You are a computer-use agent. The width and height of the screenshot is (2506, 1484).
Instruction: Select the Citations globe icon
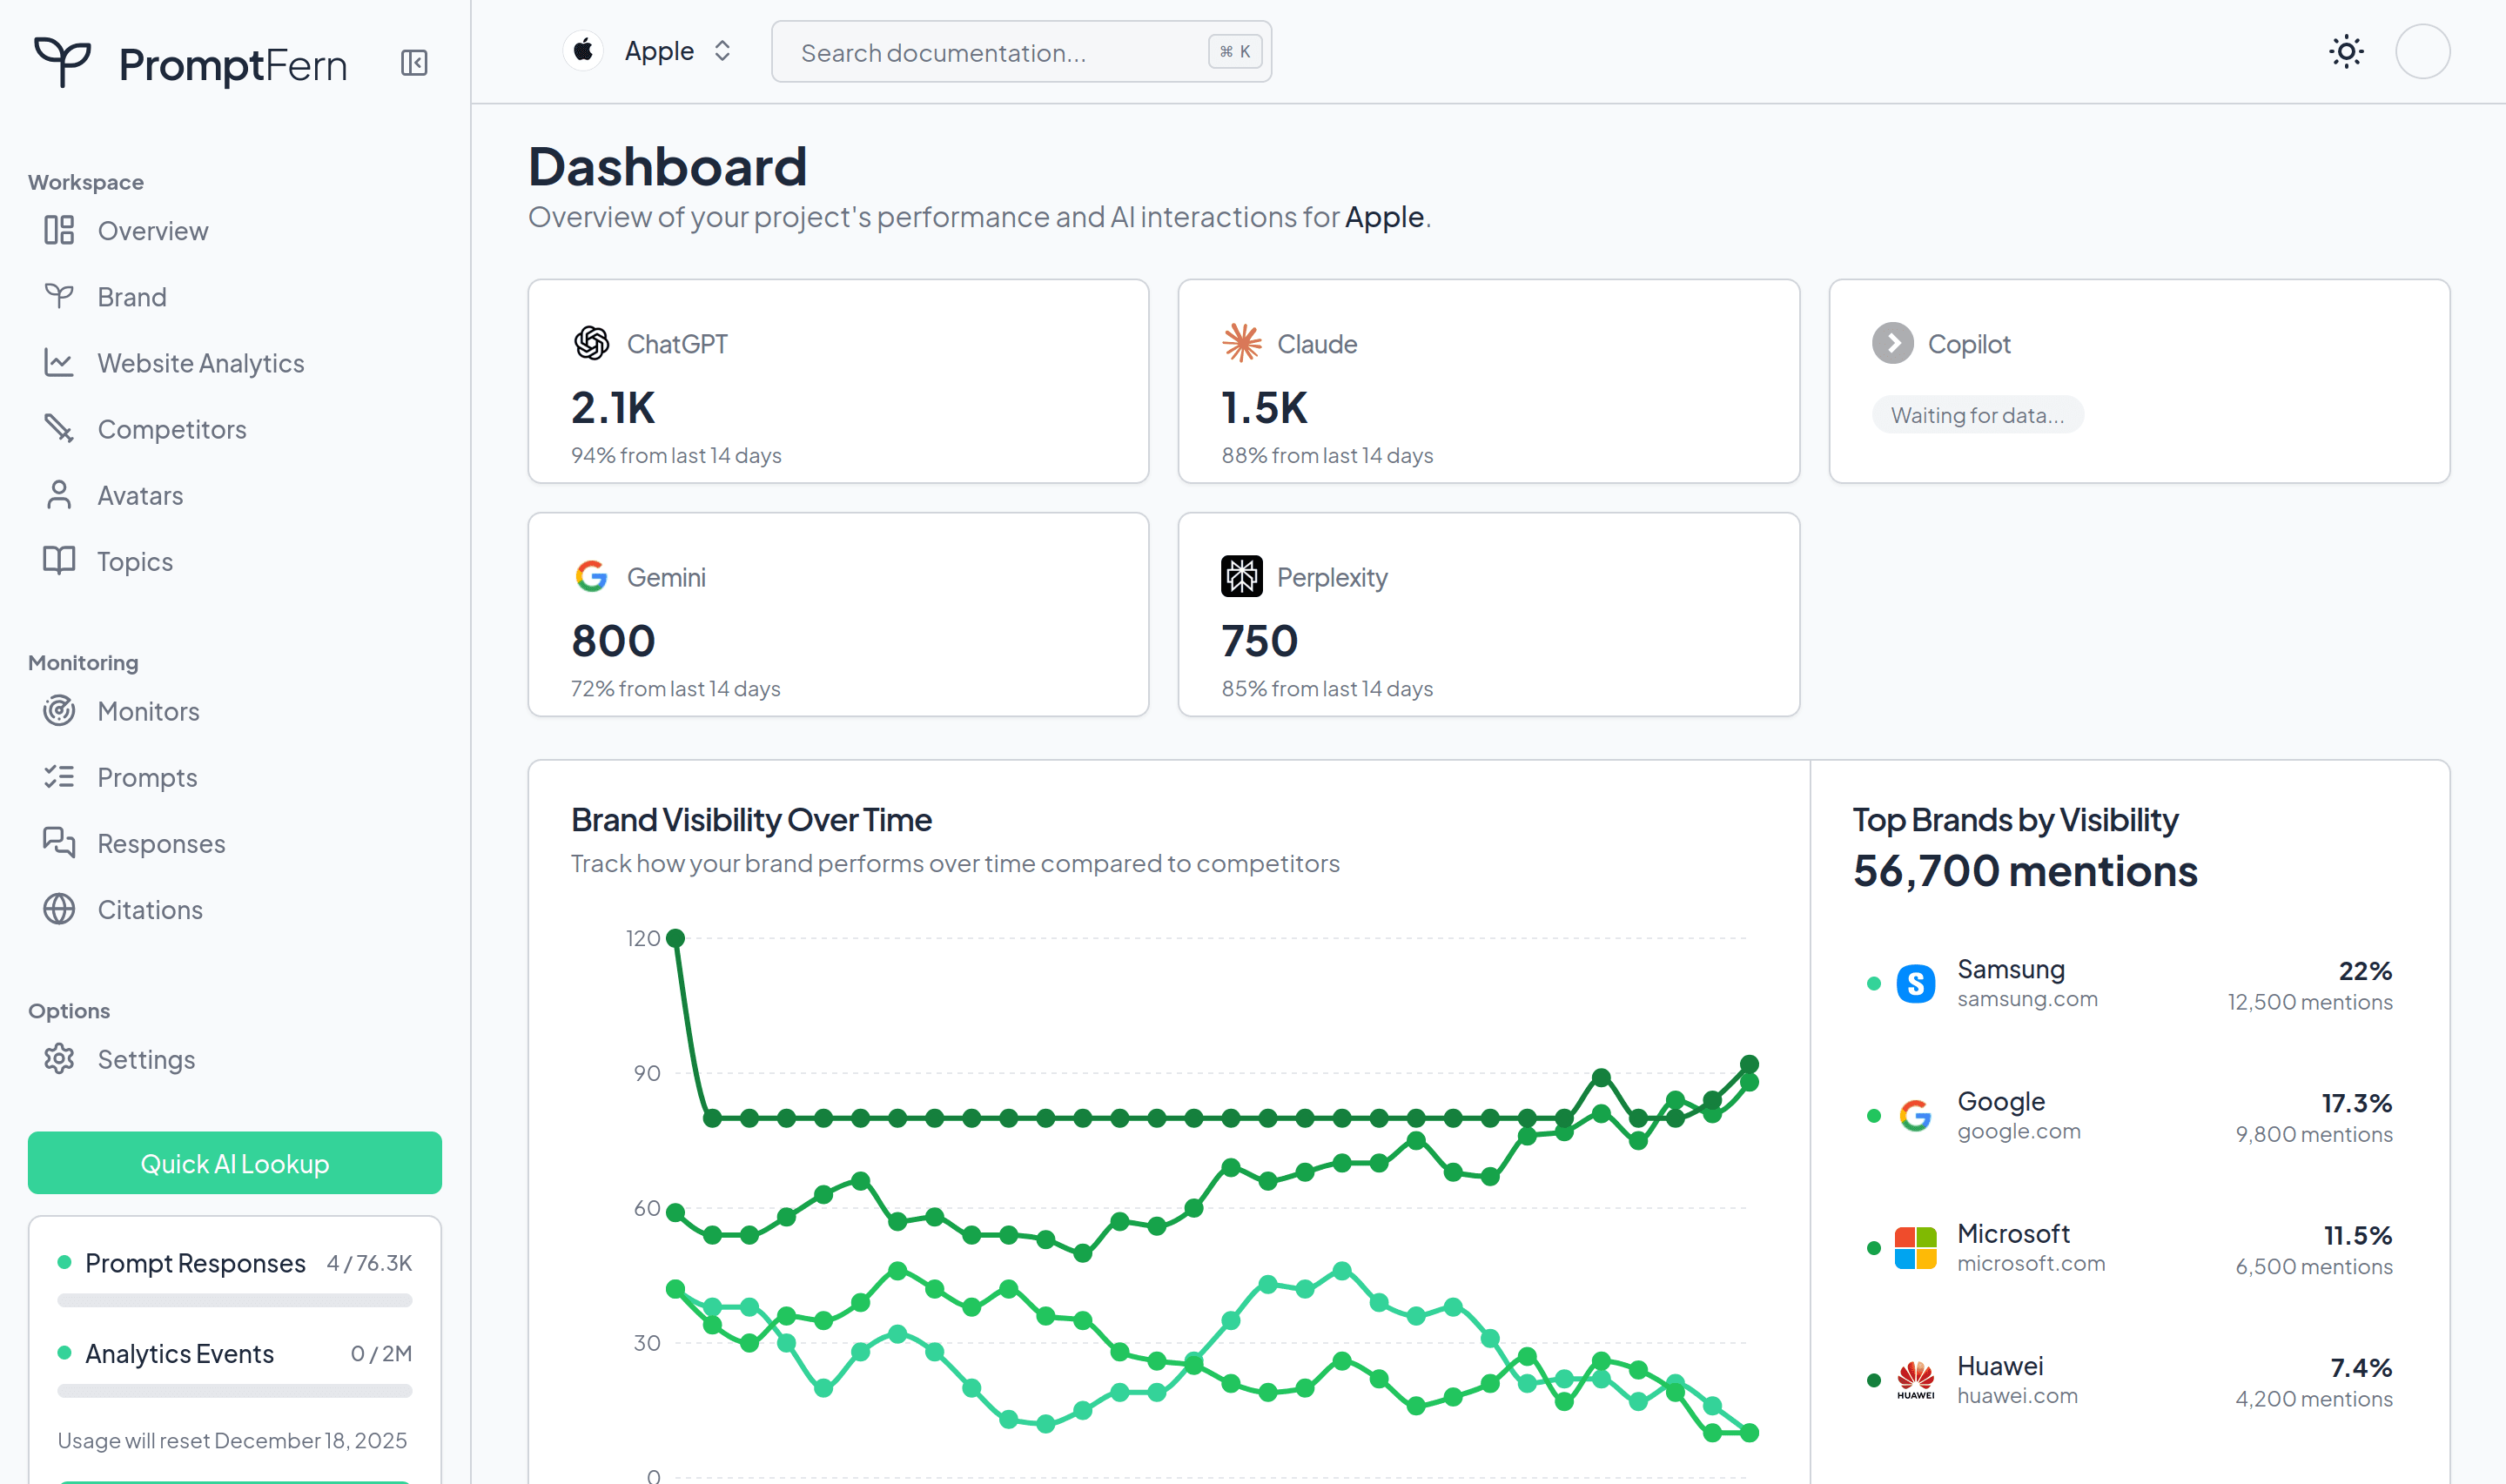(58, 909)
